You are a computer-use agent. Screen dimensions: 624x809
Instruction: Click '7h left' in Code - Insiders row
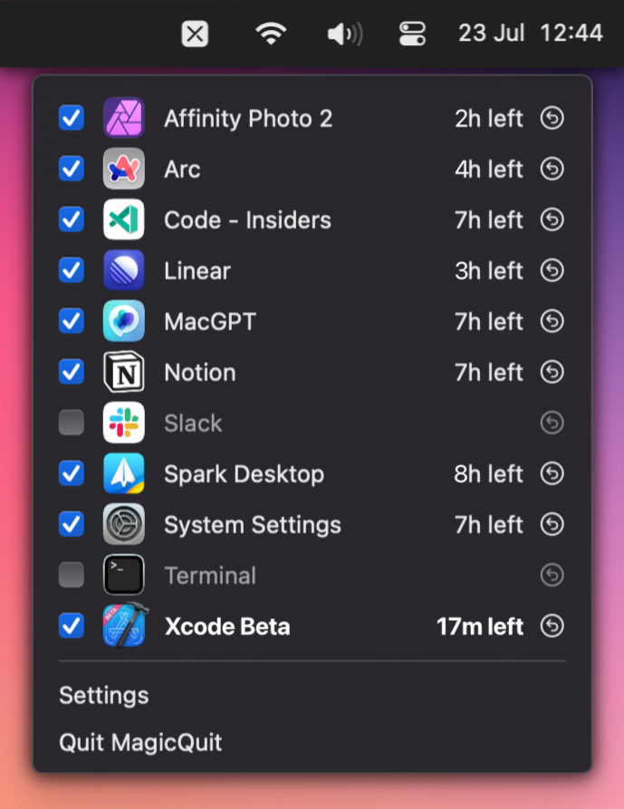point(488,220)
